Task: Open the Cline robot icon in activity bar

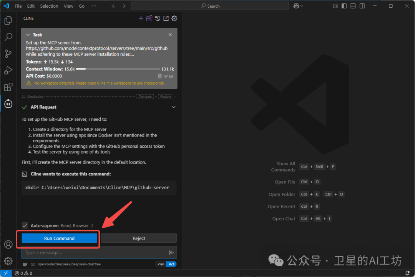Action: [x=8, y=103]
